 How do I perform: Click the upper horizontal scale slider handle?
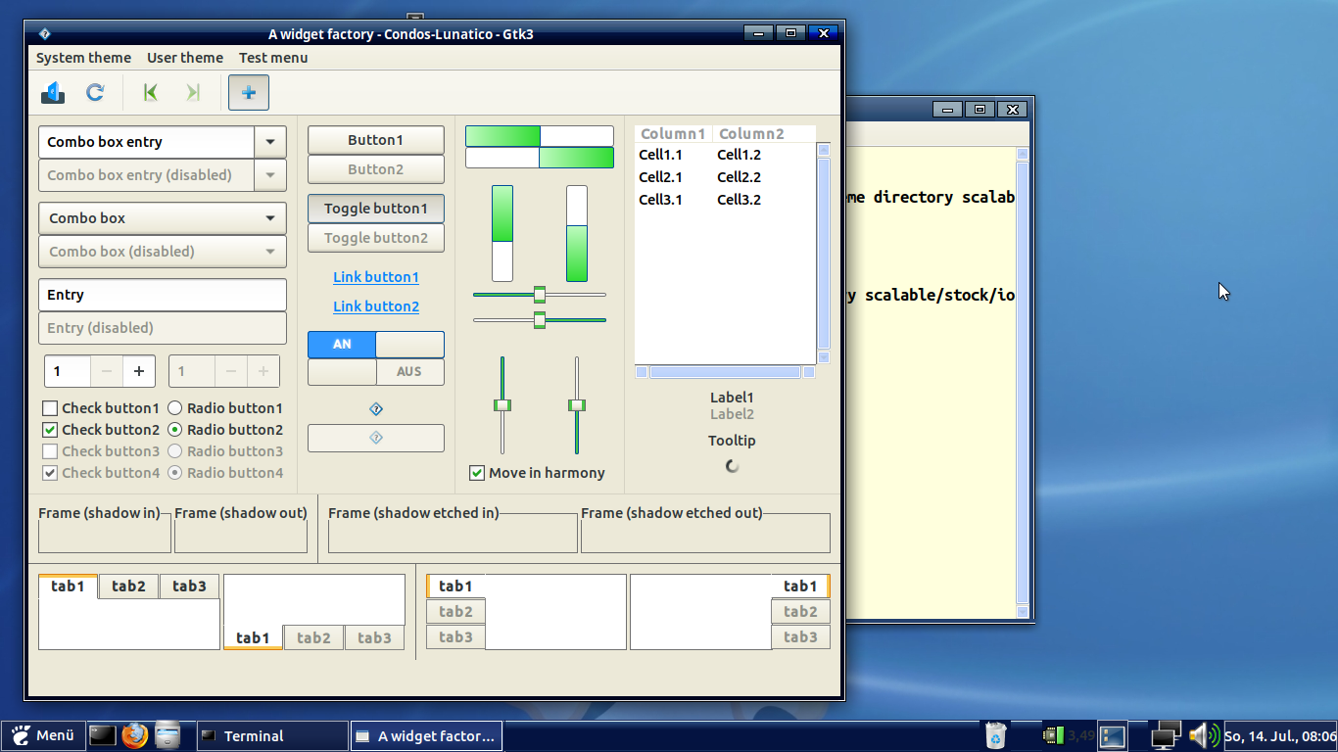540,294
